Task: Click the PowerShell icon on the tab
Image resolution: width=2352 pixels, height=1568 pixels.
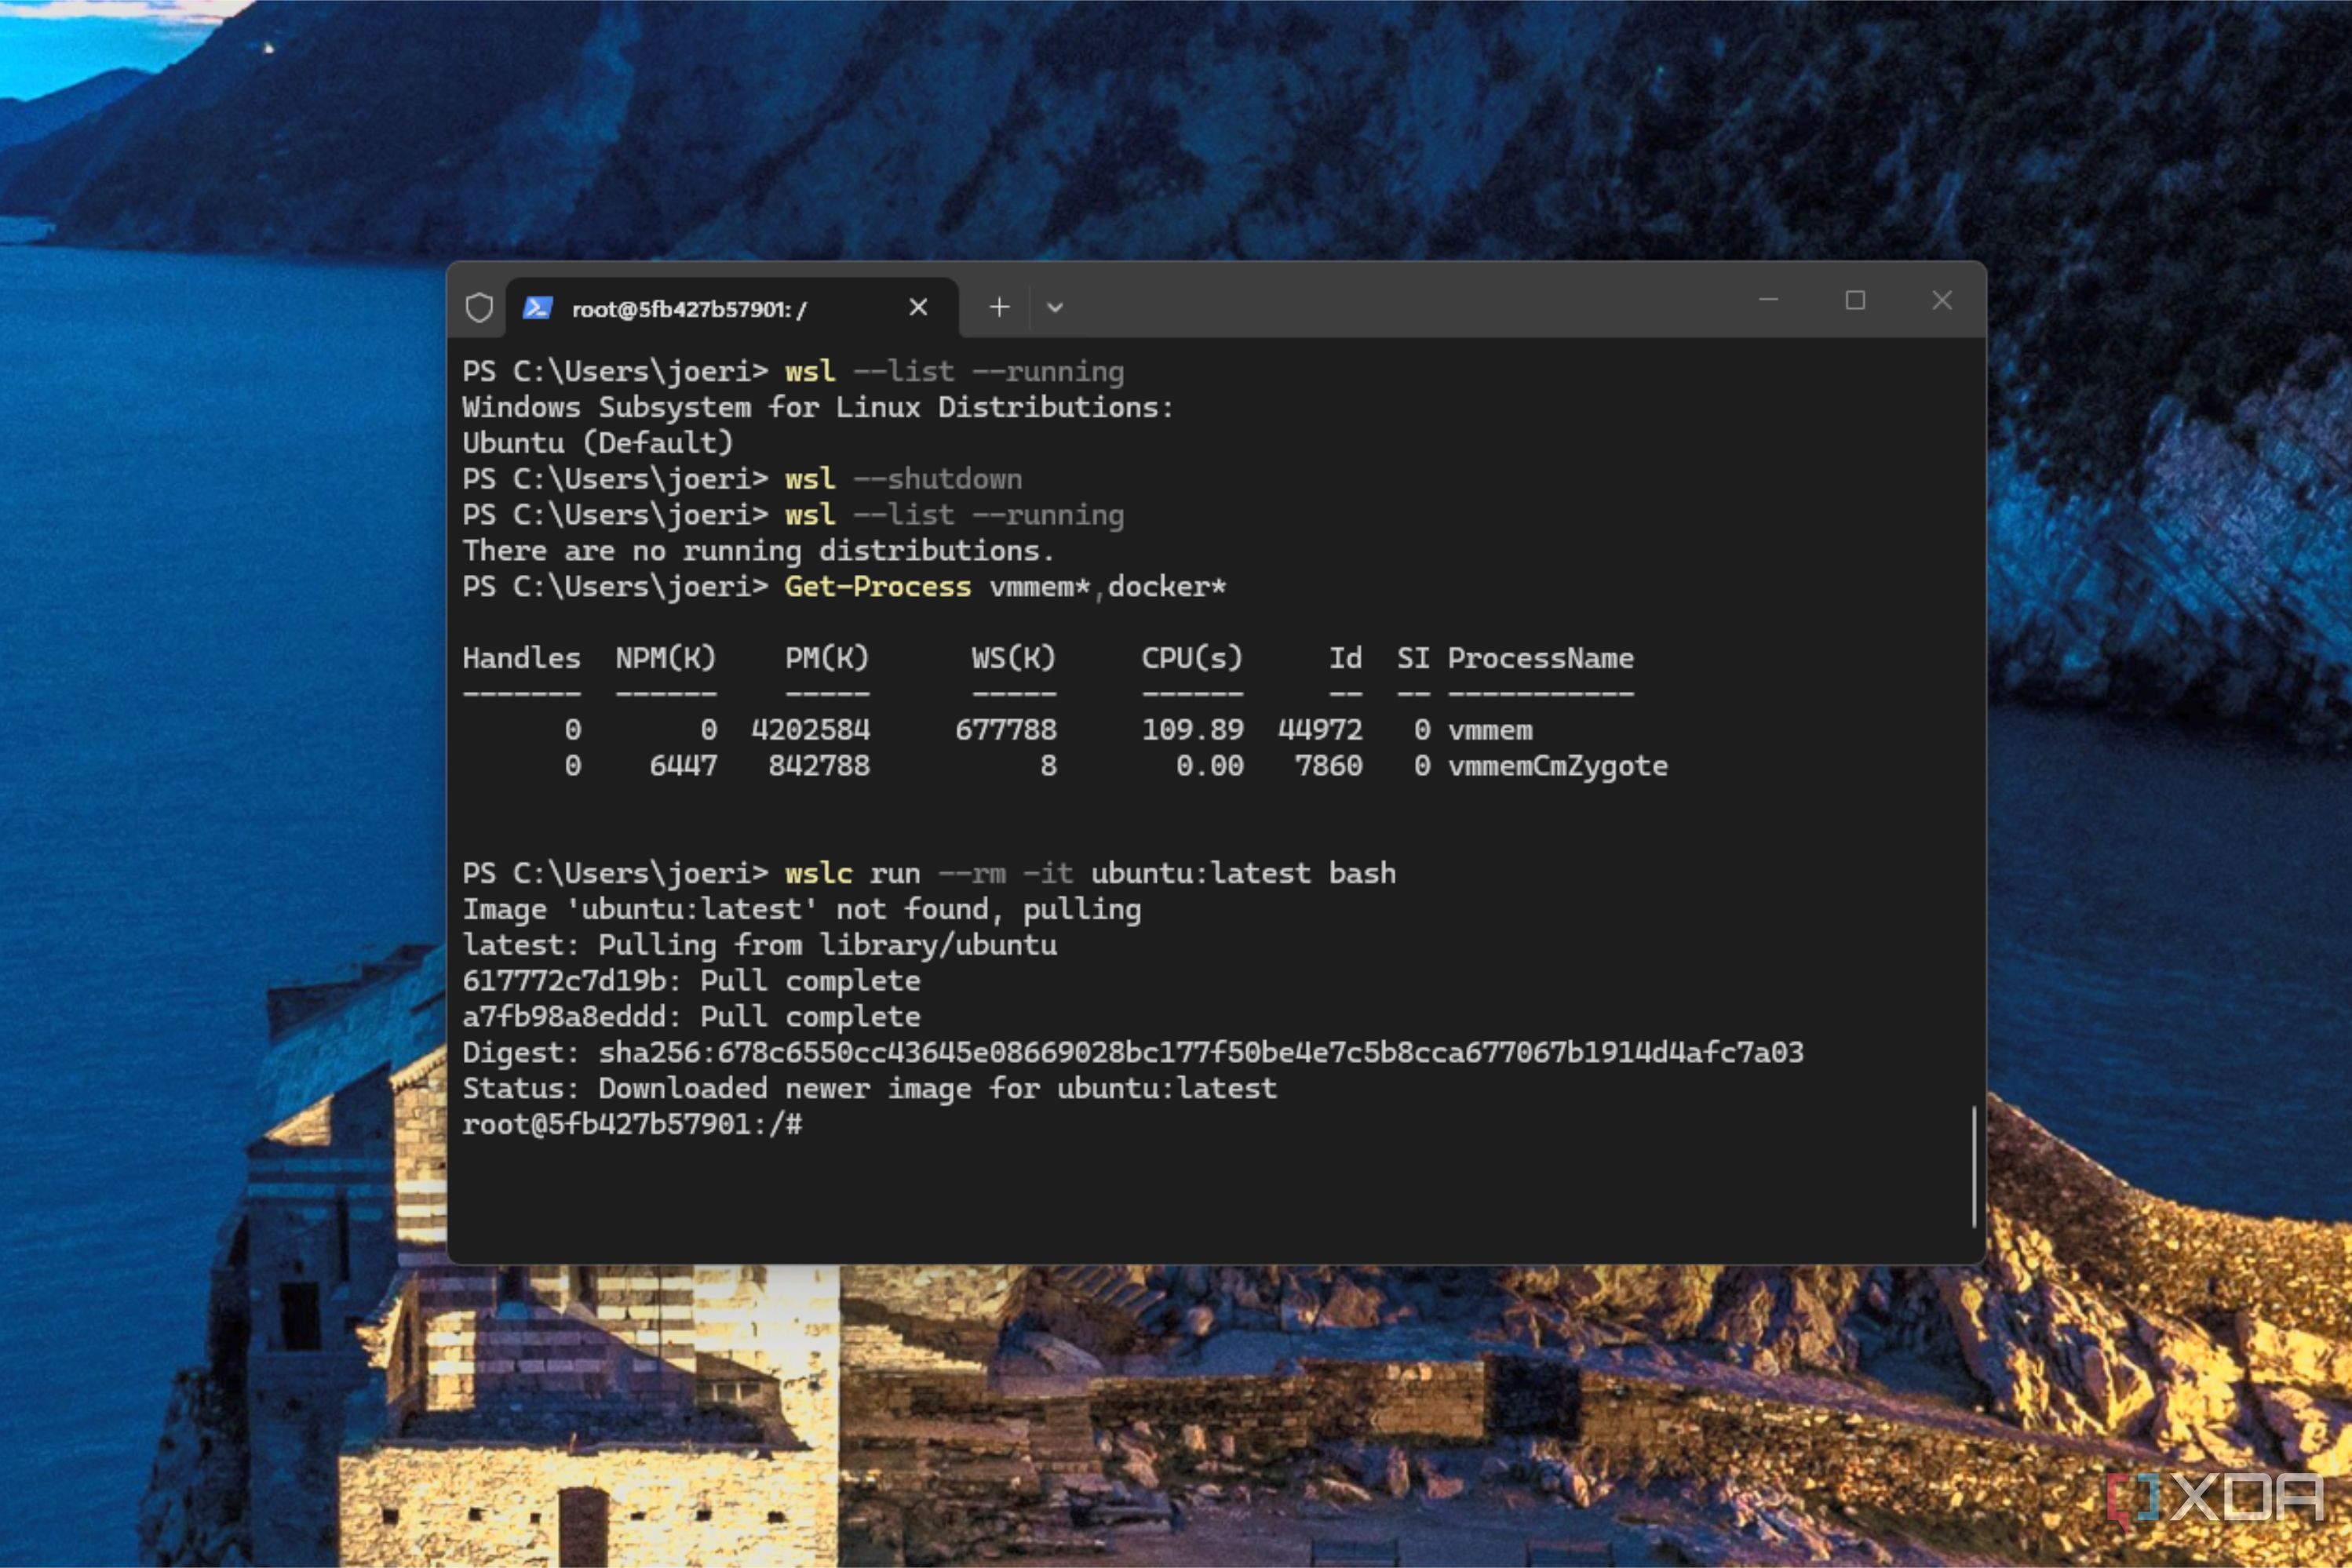Action: 538,308
